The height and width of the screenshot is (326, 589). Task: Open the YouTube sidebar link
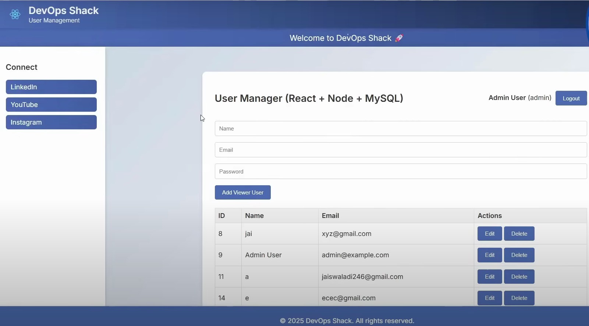(x=51, y=105)
